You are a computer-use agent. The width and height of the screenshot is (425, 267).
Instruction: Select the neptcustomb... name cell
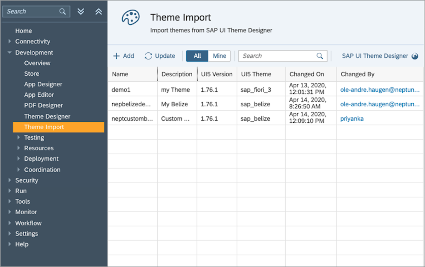pos(132,119)
